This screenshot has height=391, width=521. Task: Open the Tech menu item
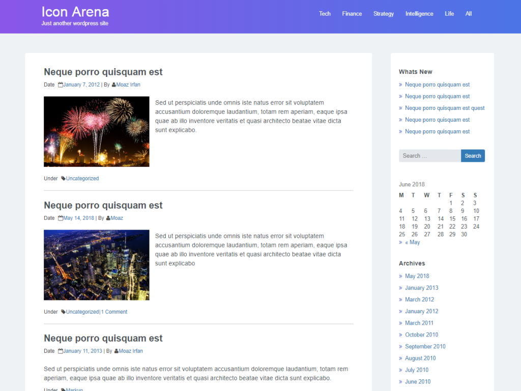click(325, 14)
